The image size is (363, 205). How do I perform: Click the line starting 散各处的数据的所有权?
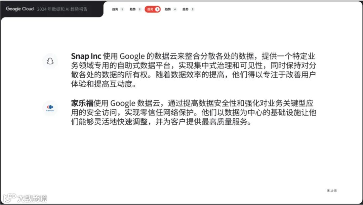pyautogui.click(x=194, y=75)
